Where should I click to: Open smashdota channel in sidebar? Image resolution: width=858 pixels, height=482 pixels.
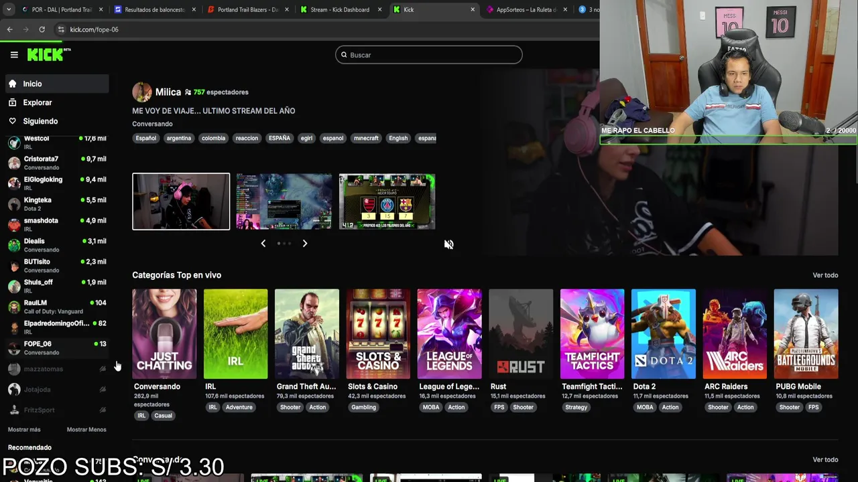click(57, 224)
